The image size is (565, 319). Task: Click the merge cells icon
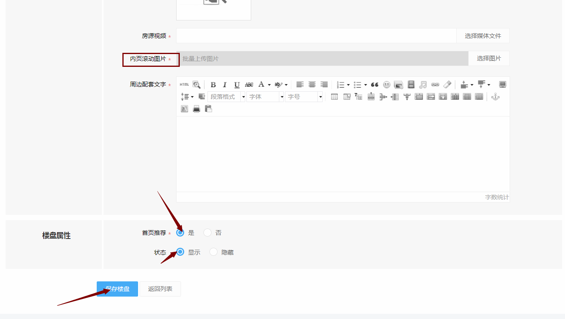(x=419, y=96)
